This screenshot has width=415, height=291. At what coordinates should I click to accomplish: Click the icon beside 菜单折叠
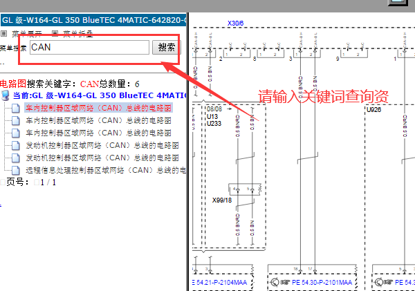55,33
